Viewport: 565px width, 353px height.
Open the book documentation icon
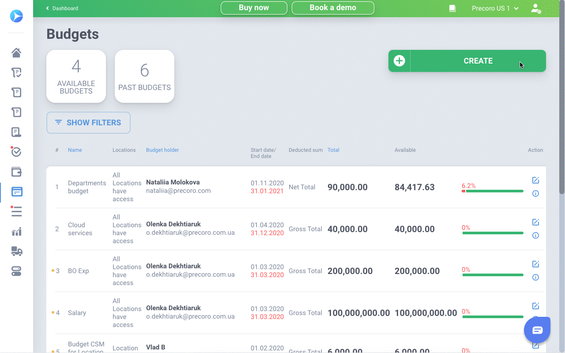(x=452, y=8)
